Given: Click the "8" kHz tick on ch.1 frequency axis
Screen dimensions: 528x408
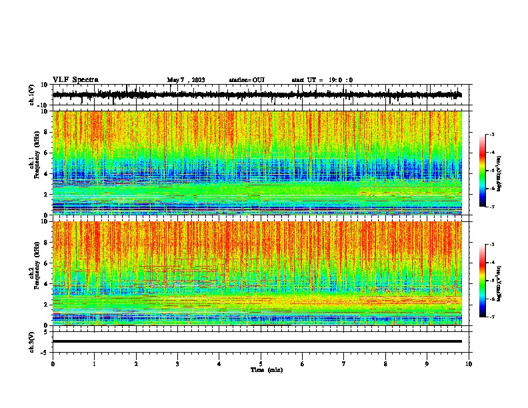Looking at the screenshot, I should click(46, 132).
